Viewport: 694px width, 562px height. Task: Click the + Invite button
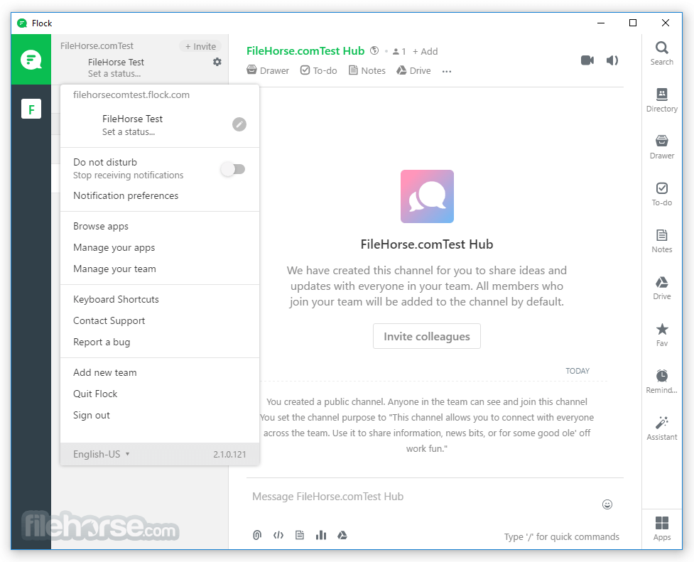[x=200, y=46]
